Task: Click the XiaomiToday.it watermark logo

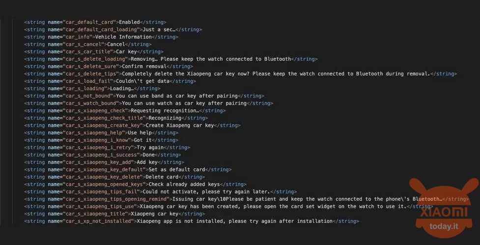Action: tap(444, 208)
